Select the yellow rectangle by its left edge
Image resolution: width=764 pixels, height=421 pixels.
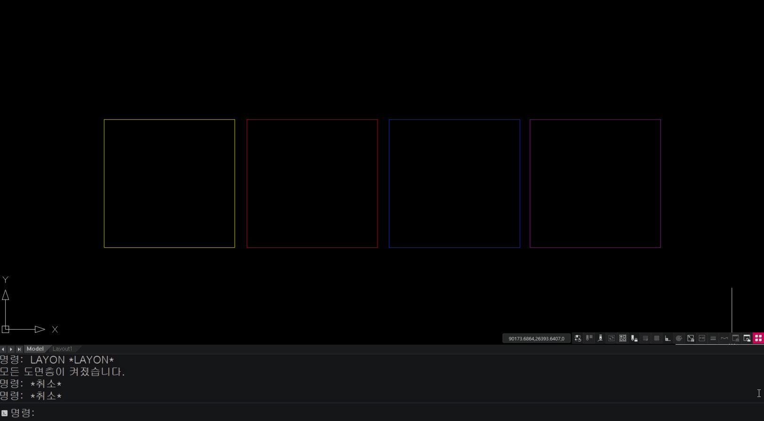click(104, 184)
